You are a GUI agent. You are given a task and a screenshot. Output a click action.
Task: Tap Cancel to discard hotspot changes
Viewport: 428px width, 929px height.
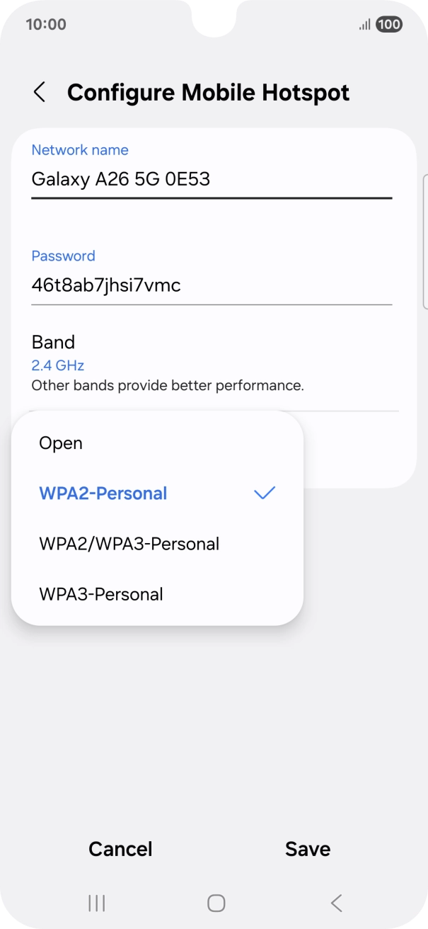pyautogui.click(x=120, y=848)
